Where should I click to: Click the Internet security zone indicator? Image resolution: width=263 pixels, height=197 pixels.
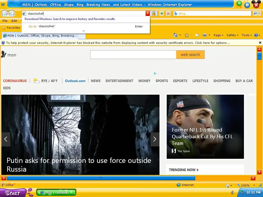(x=185, y=185)
